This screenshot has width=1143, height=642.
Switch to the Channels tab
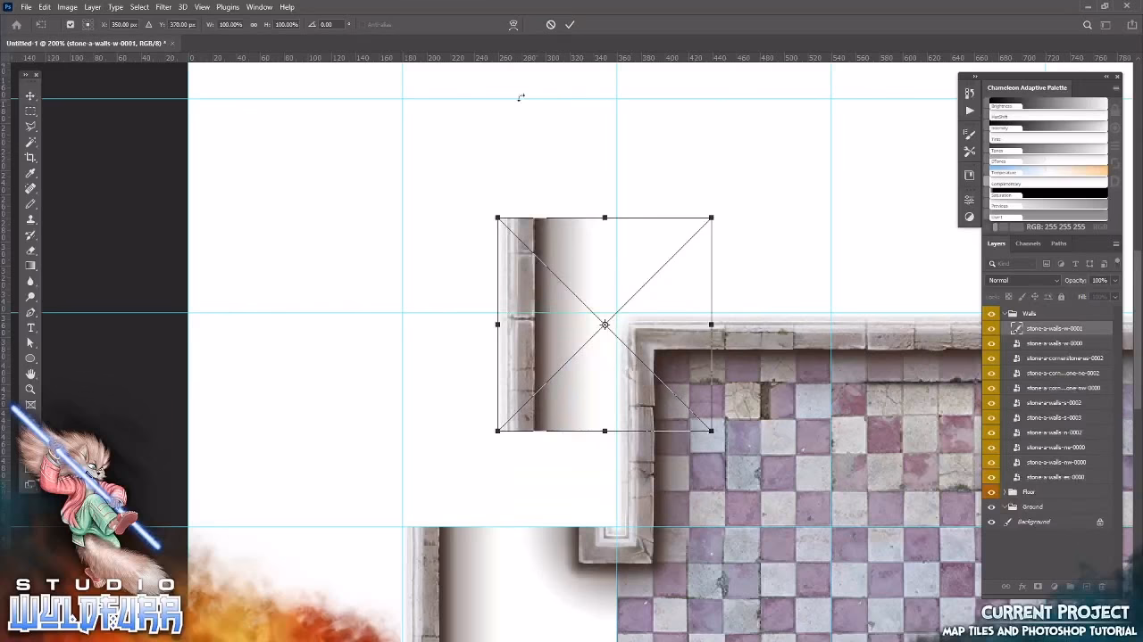click(1028, 243)
